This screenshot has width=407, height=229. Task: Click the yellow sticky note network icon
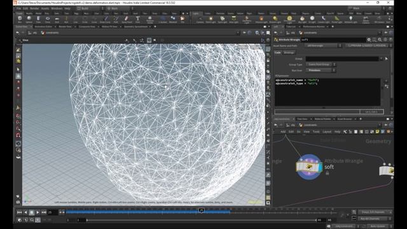pos(377,132)
